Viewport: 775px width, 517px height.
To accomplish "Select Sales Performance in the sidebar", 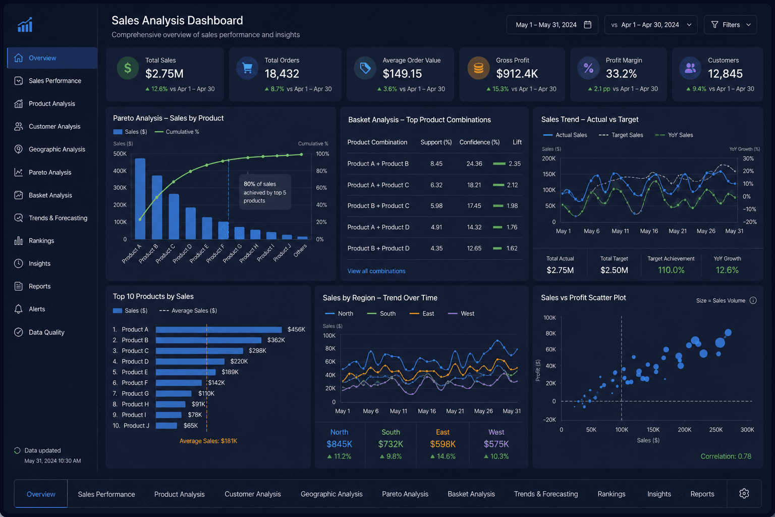I will [x=52, y=81].
